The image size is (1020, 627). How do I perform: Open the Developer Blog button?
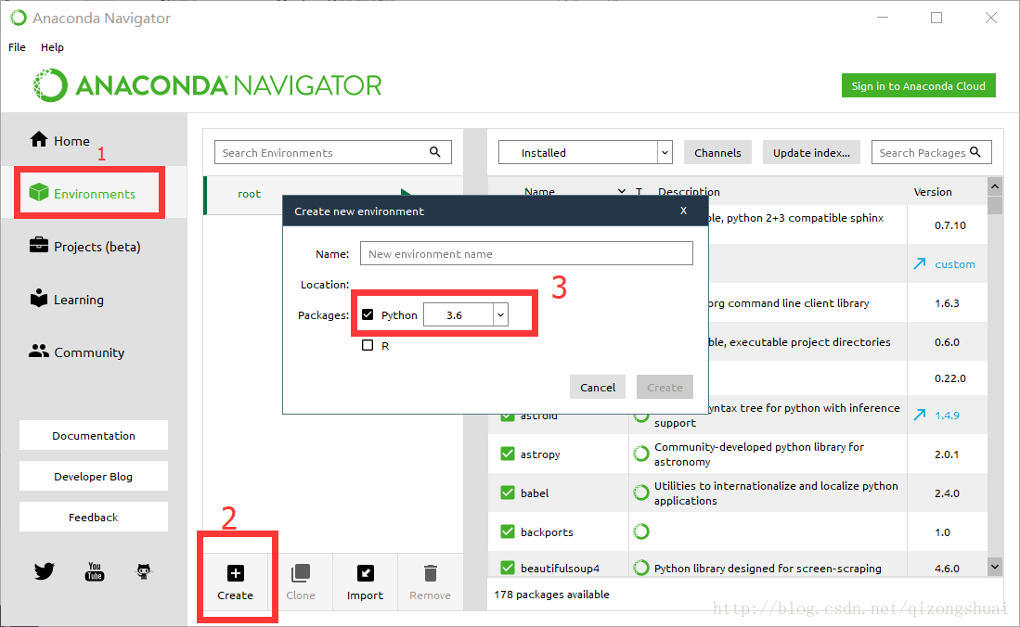[94, 476]
